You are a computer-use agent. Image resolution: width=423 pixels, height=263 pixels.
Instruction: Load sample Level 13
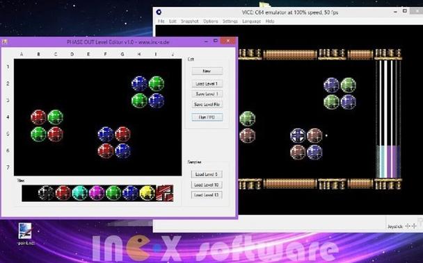(x=207, y=195)
